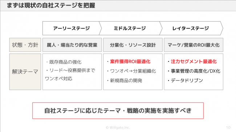Click the red-bordered conclusion 自社ステージに応じたテーマ box
The height and width of the screenshot is (132, 236).
coord(118,111)
